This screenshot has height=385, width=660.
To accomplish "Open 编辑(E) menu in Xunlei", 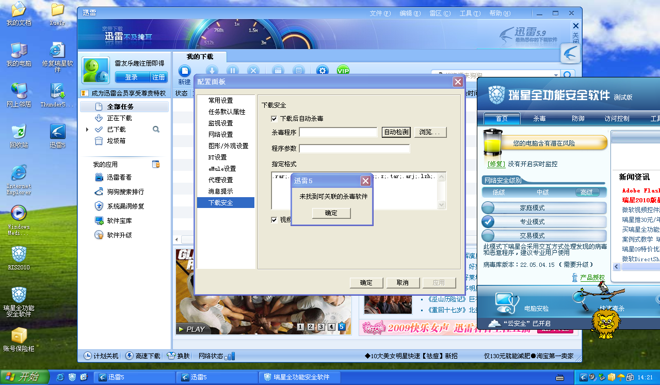I will 410,13.
